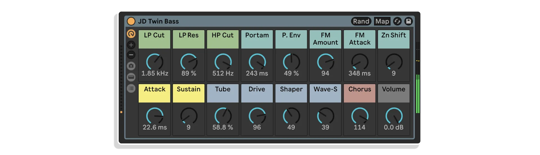540x155 pixels.
Task: Click the Volume macro knob
Action: click(x=394, y=116)
